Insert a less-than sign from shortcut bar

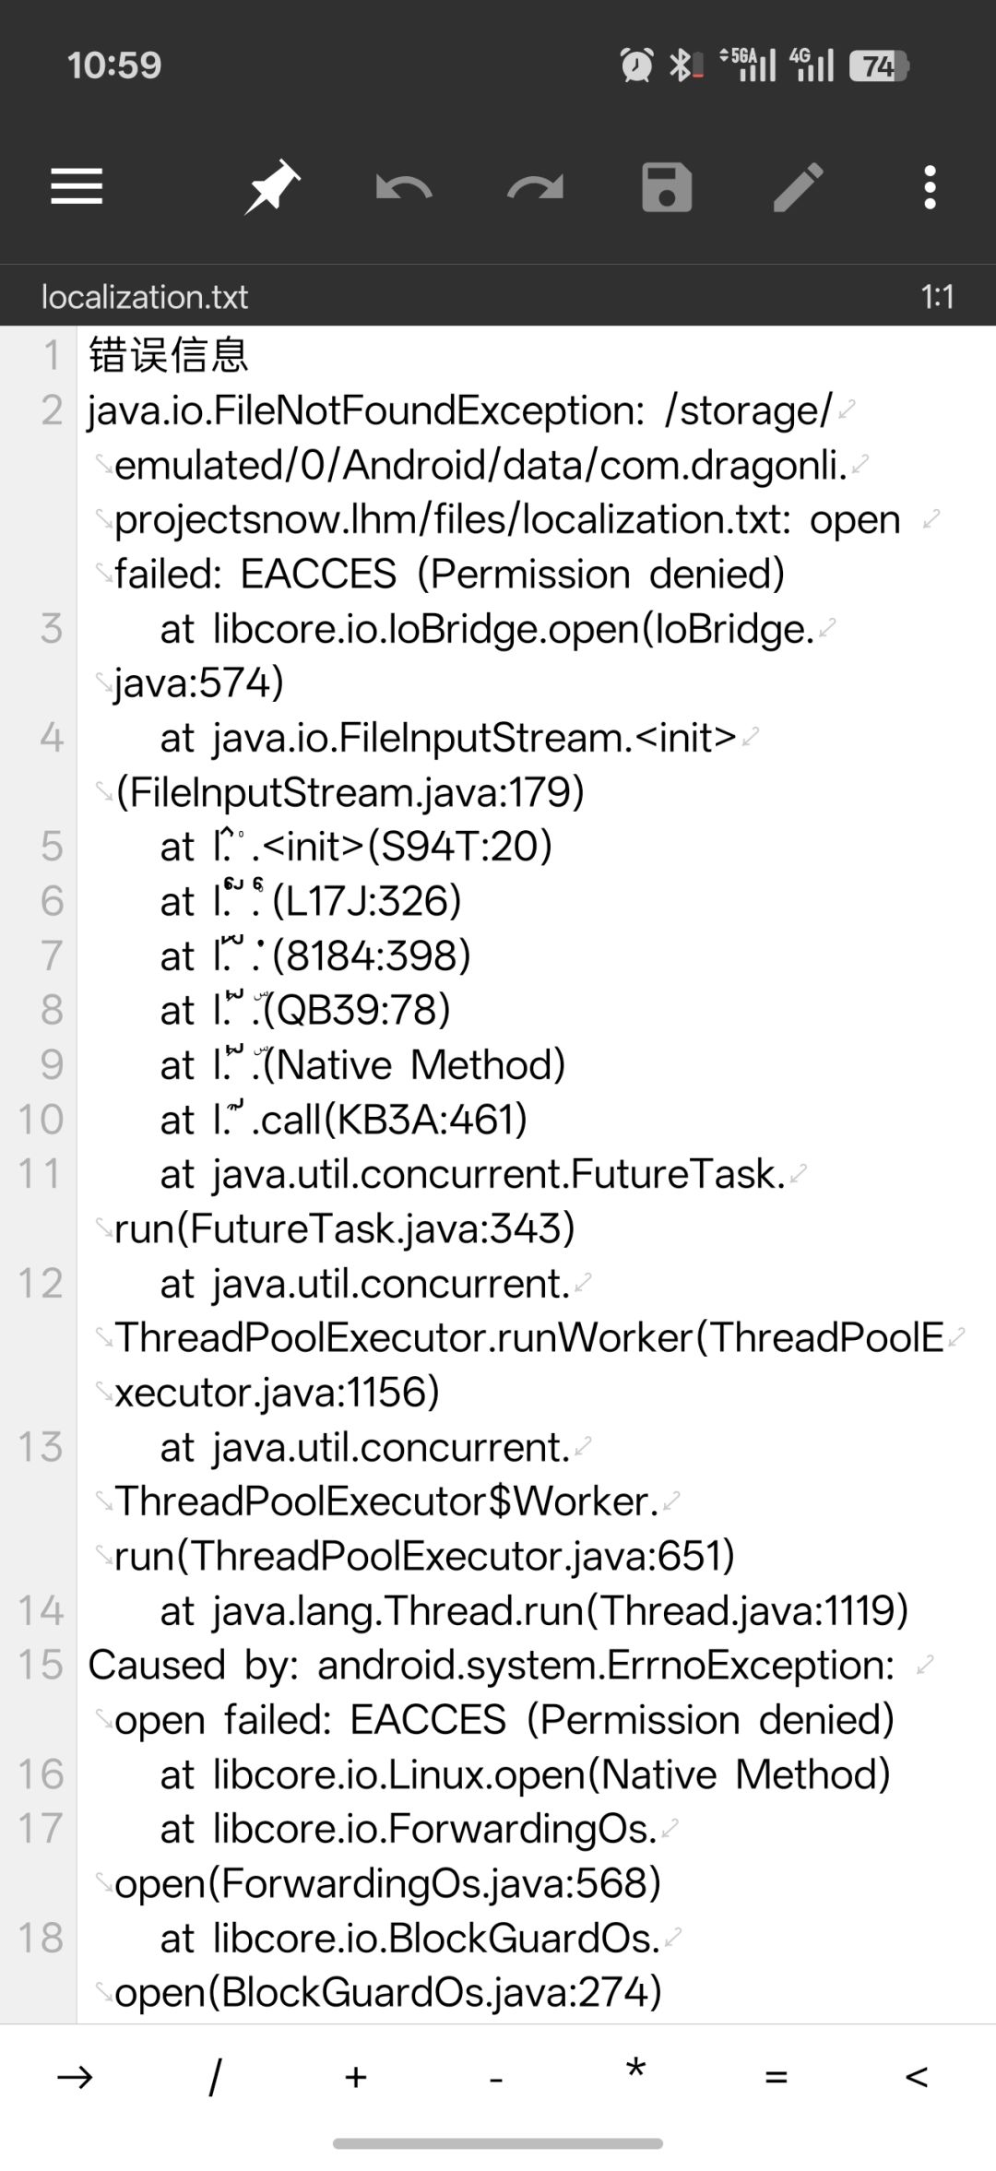coord(917,2077)
